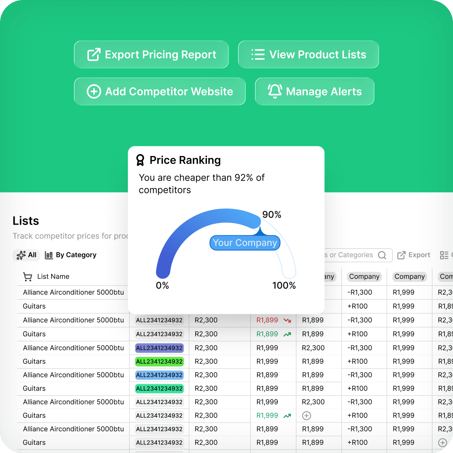Select the blue highlighted ALL2341234932 SKU badge
The height and width of the screenshot is (453, 453).
pos(159,375)
